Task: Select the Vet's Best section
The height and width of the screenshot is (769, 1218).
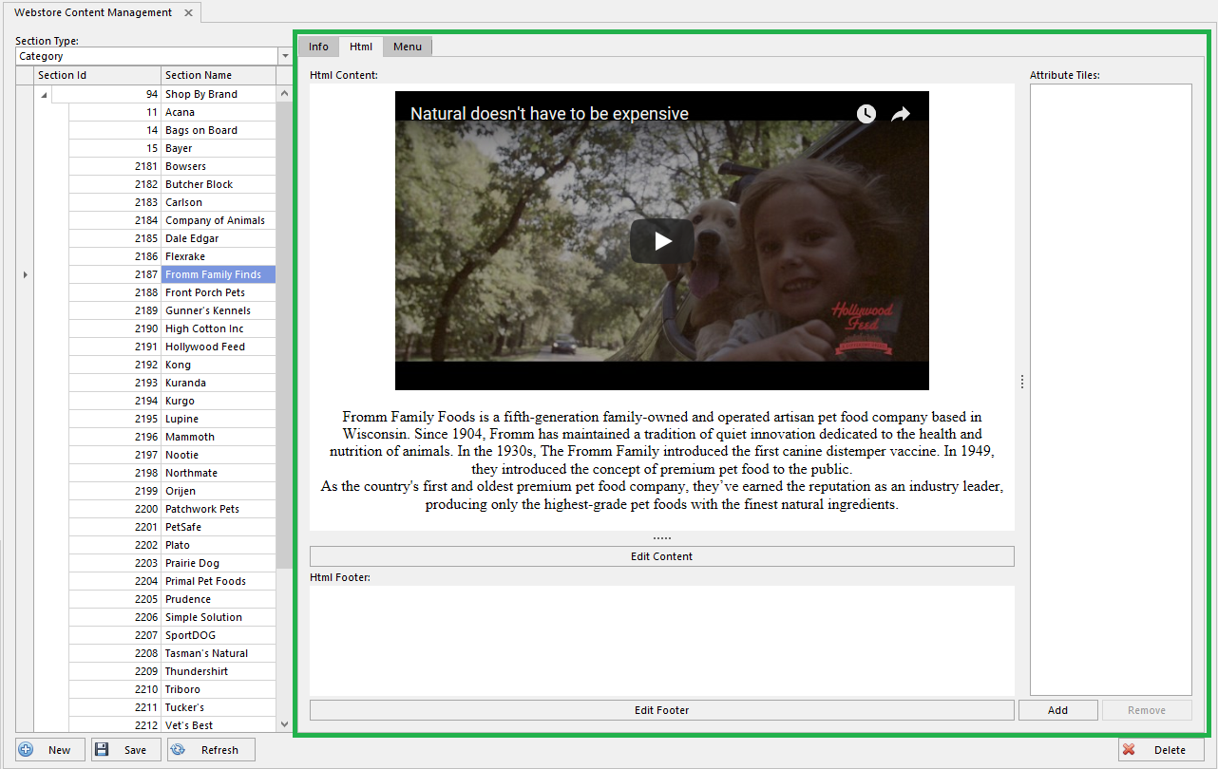Action: point(172,725)
